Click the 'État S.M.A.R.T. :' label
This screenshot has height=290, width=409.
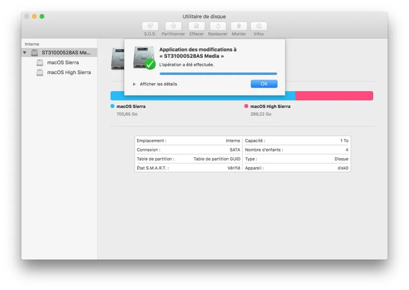(153, 168)
